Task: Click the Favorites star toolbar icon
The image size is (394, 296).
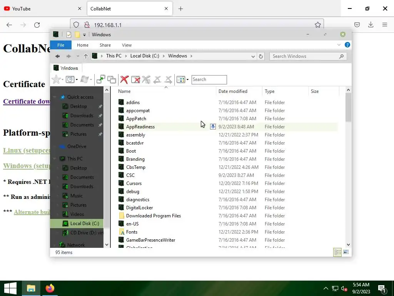Action: click(x=56, y=79)
